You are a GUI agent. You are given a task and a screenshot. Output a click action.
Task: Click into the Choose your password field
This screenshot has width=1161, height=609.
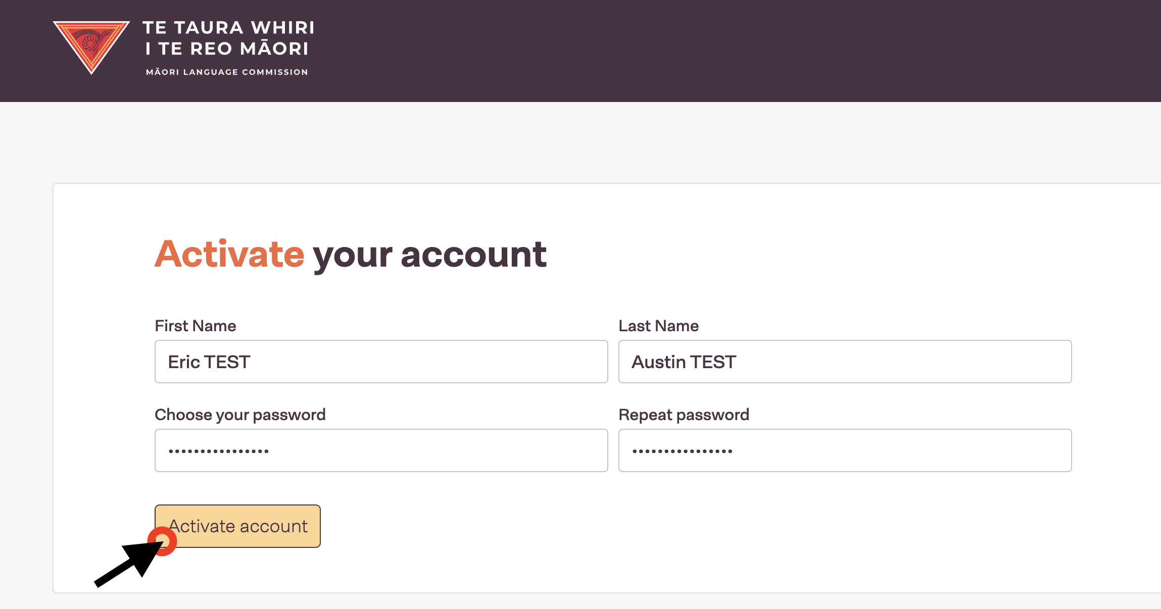pos(381,450)
